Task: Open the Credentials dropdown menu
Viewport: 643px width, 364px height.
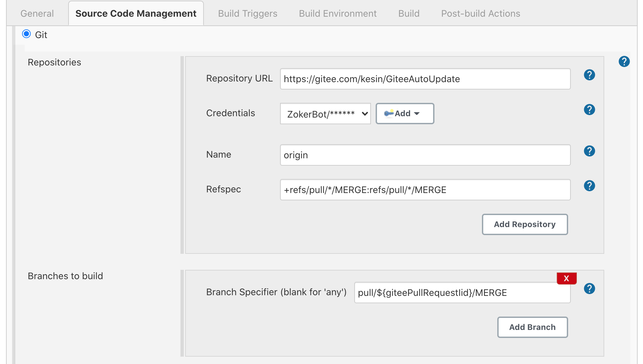Action: (x=325, y=114)
